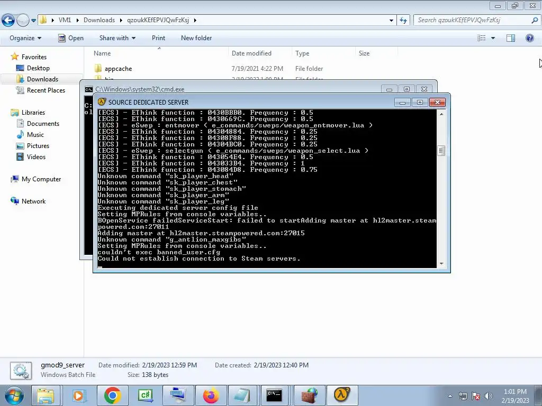Click the Source Dedicated Server lambda title icon
Screen dimensions: 542x406
coord(102,102)
